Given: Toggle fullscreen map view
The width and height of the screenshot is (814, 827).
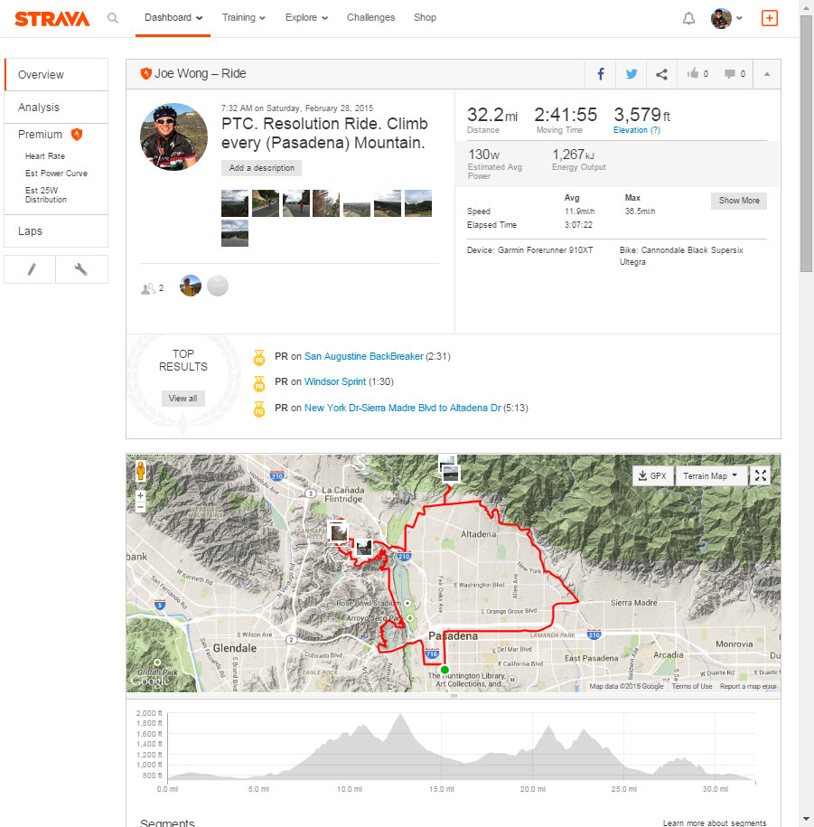Looking at the screenshot, I should [x=760, y=475].
